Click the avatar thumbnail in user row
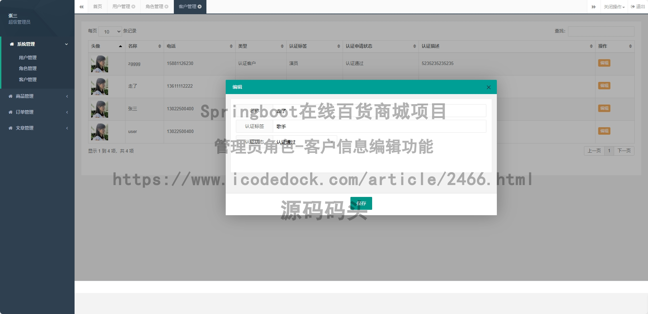 [x=100, y=132]
